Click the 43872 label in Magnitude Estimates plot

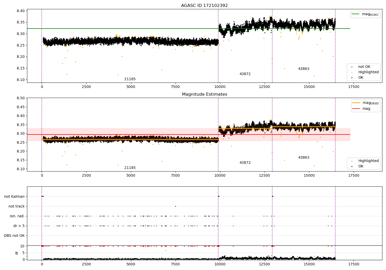click(x=245, y=163)
